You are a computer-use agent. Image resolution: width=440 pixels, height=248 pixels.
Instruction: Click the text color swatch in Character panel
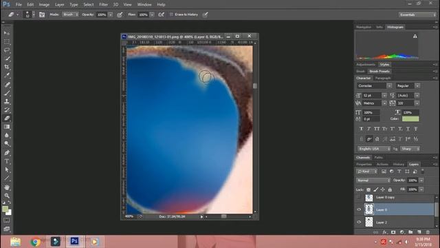[410, 118]
